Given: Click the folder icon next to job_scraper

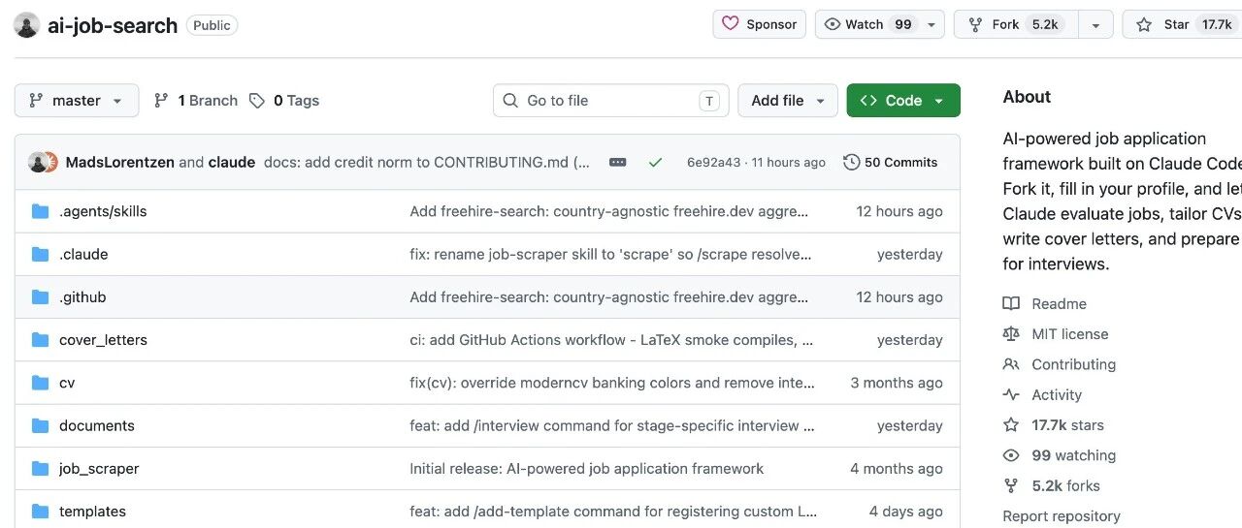Looking at the screenshot, I should click(40, 468).
